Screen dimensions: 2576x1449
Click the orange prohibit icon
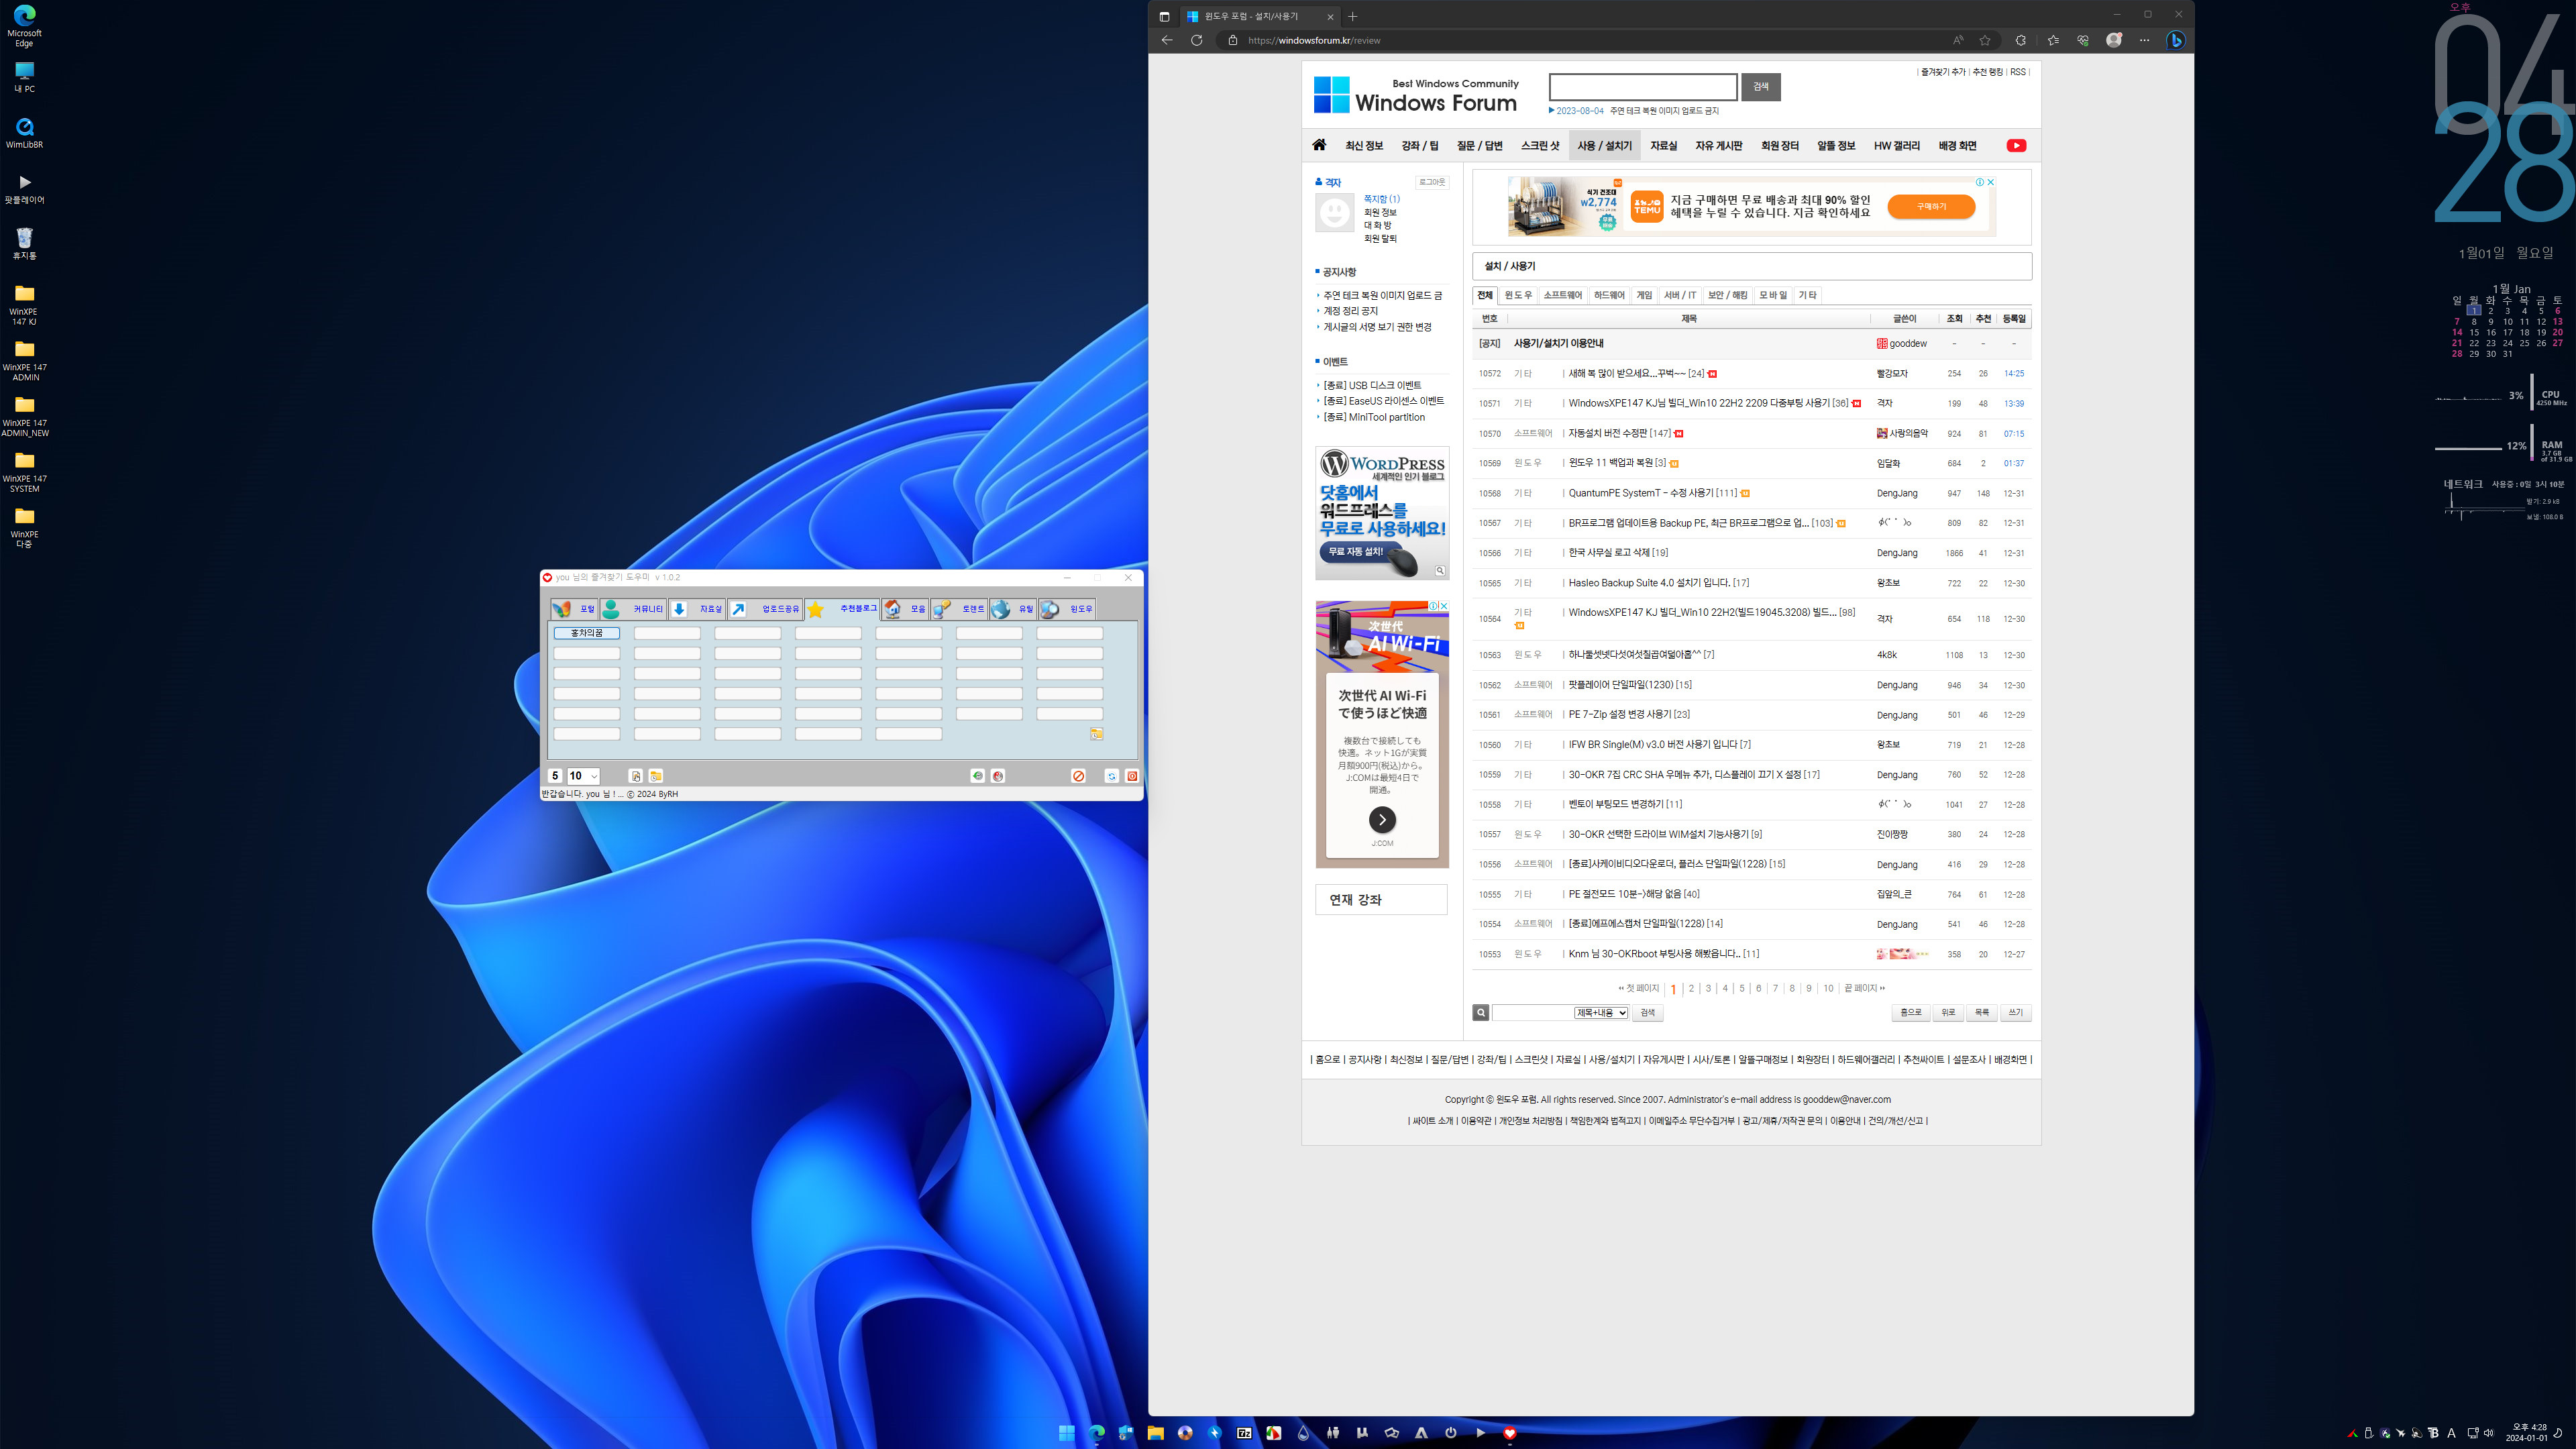click(x=1079, y=776)
